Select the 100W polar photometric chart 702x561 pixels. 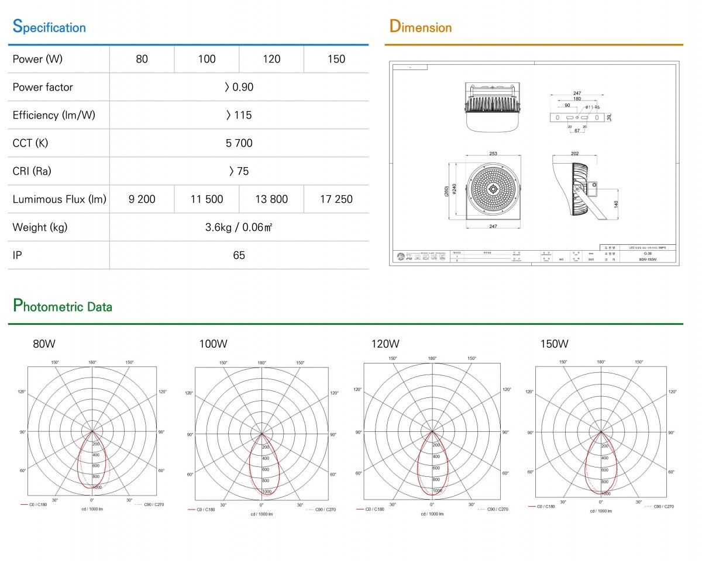click(x=261, y=435)
